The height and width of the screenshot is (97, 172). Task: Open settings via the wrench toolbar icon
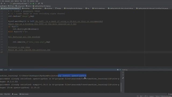point(39,4)
